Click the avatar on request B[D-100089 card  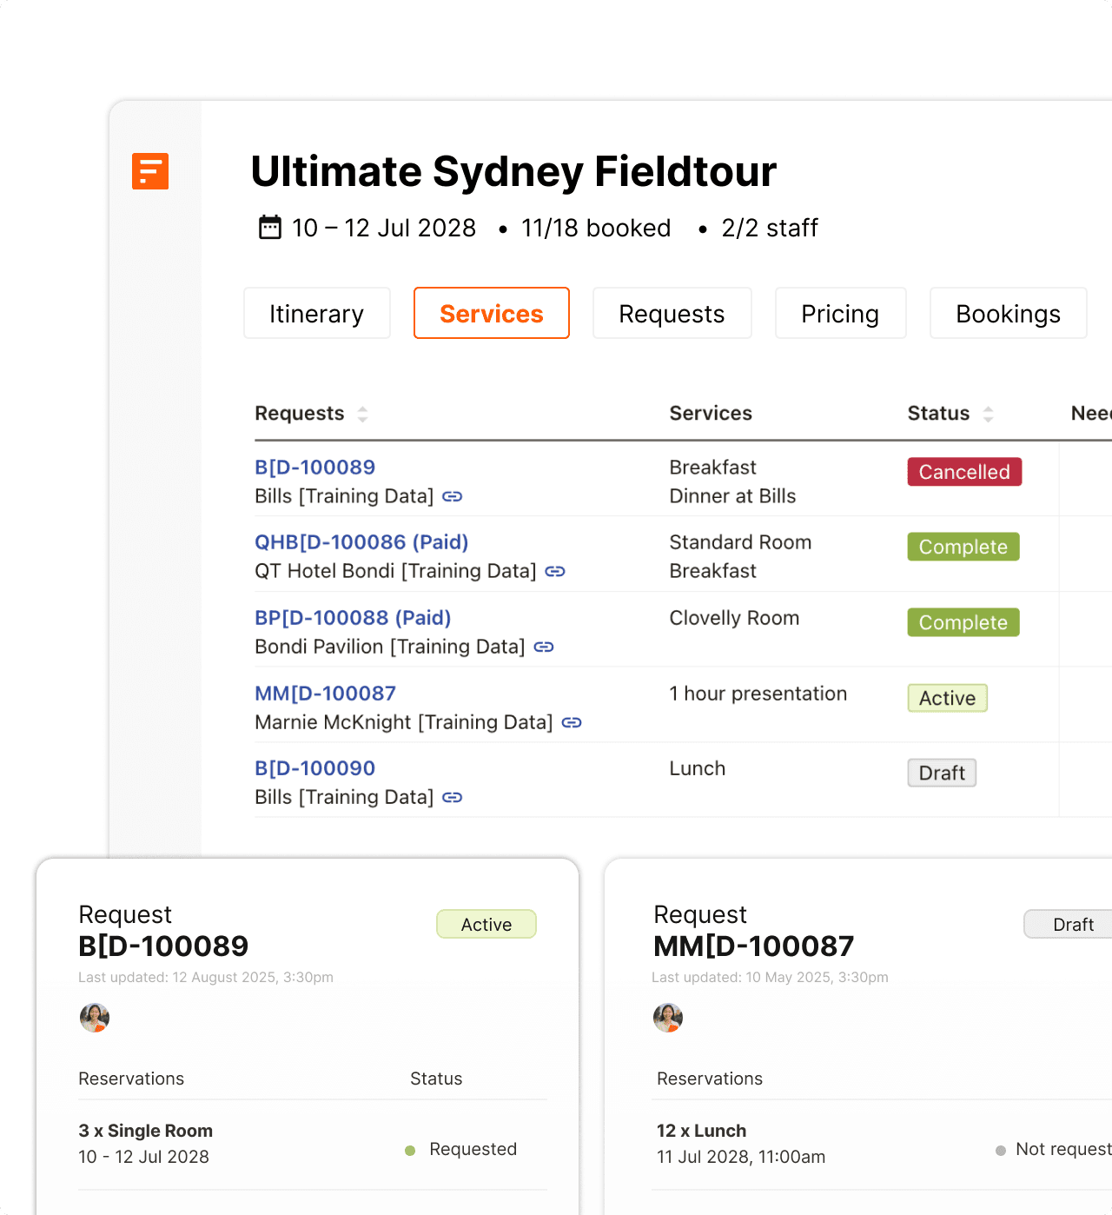(x=95, y=1017)
